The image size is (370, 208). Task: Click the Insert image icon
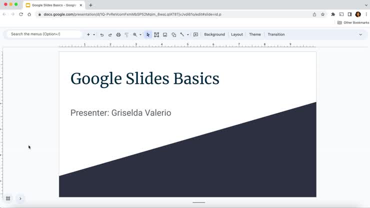pyautogui.click(x=165, y=34)
